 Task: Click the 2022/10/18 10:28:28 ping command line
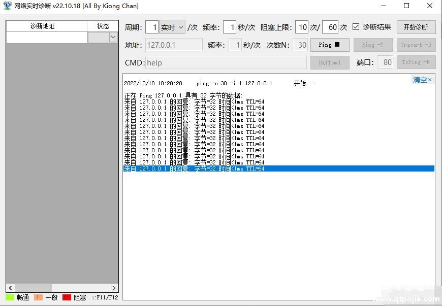219,83
